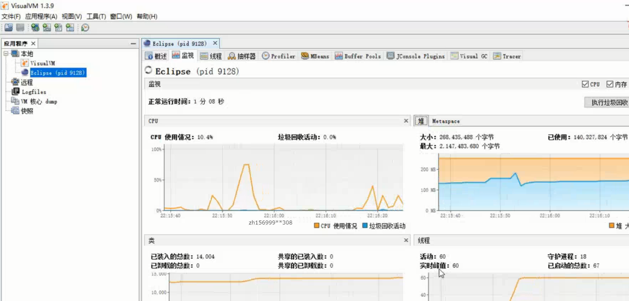
Task: Click the 大小: 268,435,488 heap size text
Action: 457,137
